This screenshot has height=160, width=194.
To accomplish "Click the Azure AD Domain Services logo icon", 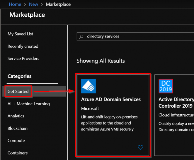I will pyautogui.click(x=88, y=86).
